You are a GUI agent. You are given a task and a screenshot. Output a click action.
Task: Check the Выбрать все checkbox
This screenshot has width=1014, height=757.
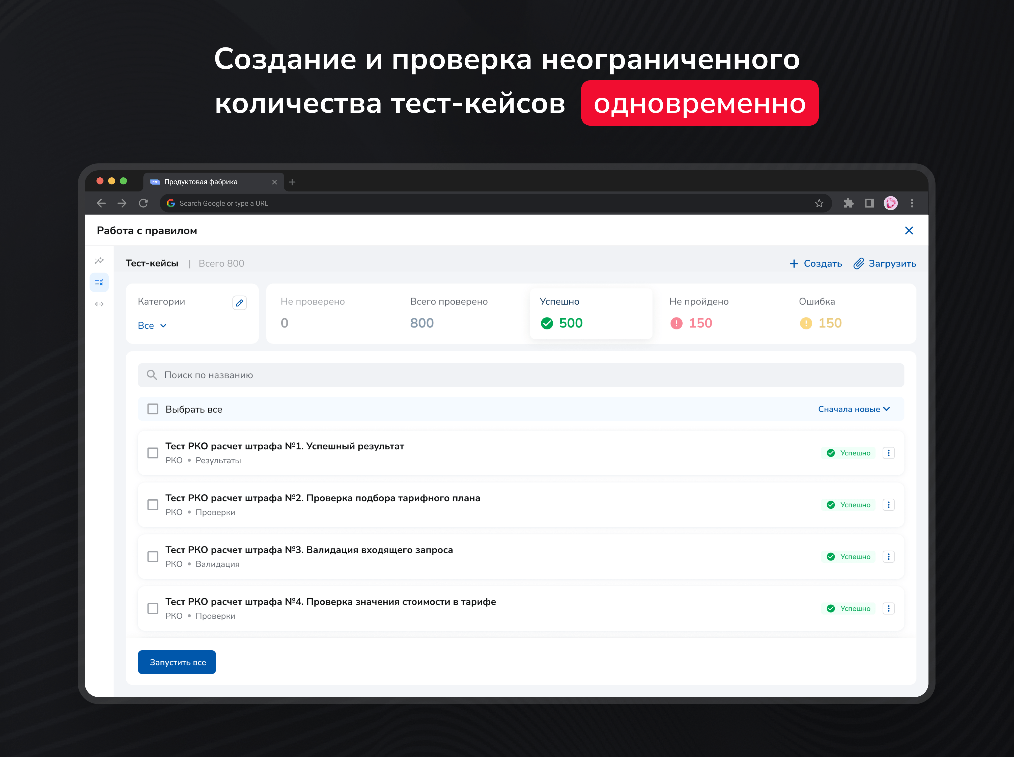(x=153, y=409)
